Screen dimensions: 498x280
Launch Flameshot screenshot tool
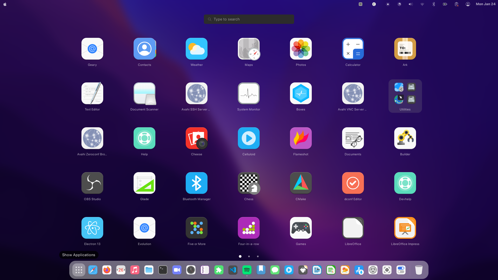tap(301, 138)
